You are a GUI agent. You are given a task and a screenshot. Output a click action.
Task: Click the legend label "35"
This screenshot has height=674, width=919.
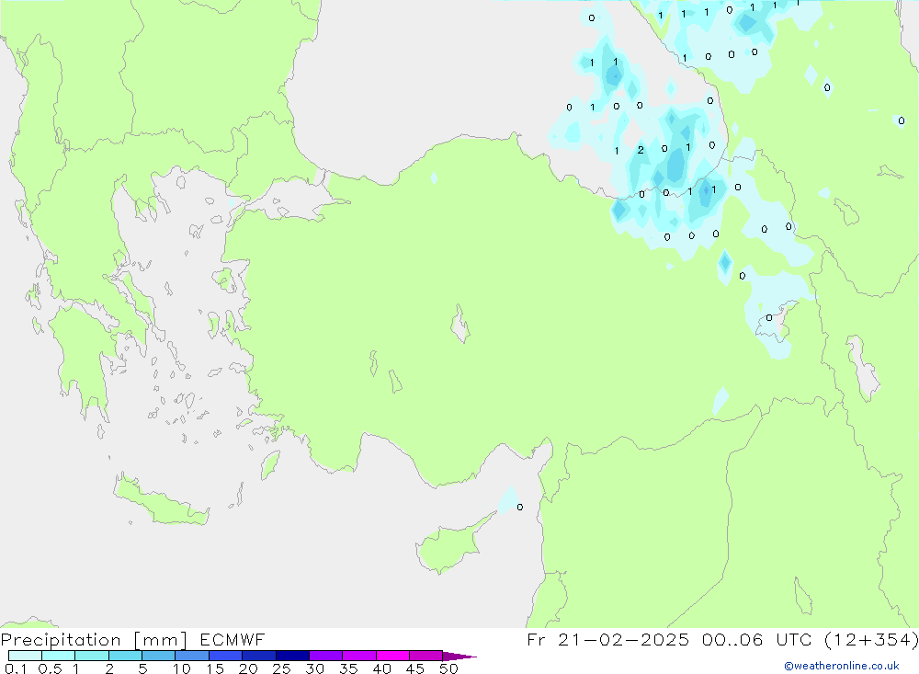[x=348, y=668]
